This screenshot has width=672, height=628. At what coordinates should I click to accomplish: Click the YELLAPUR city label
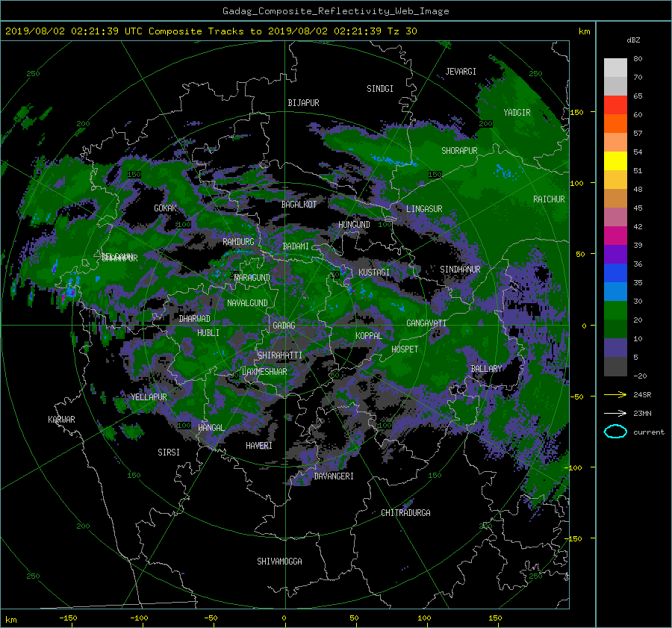(x=149, y=397)
